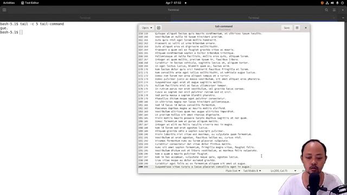Click line 182 'Maecenas dapibus magna'
This screenshot has width=347, height=195.
190,108
